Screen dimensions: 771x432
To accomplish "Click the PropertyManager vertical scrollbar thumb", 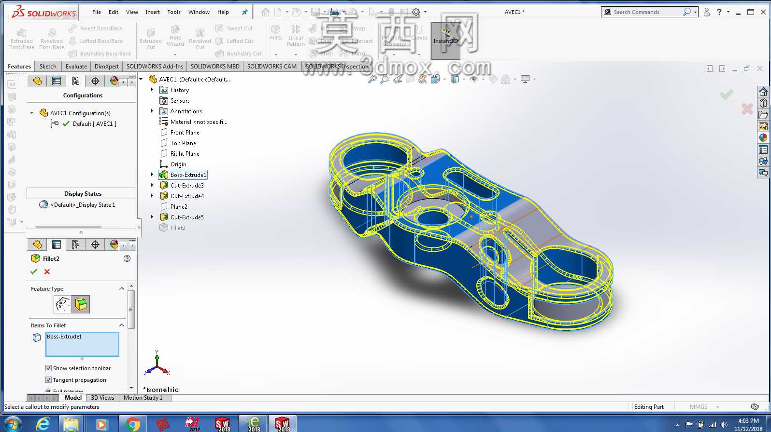I will [x=131, y=310].
